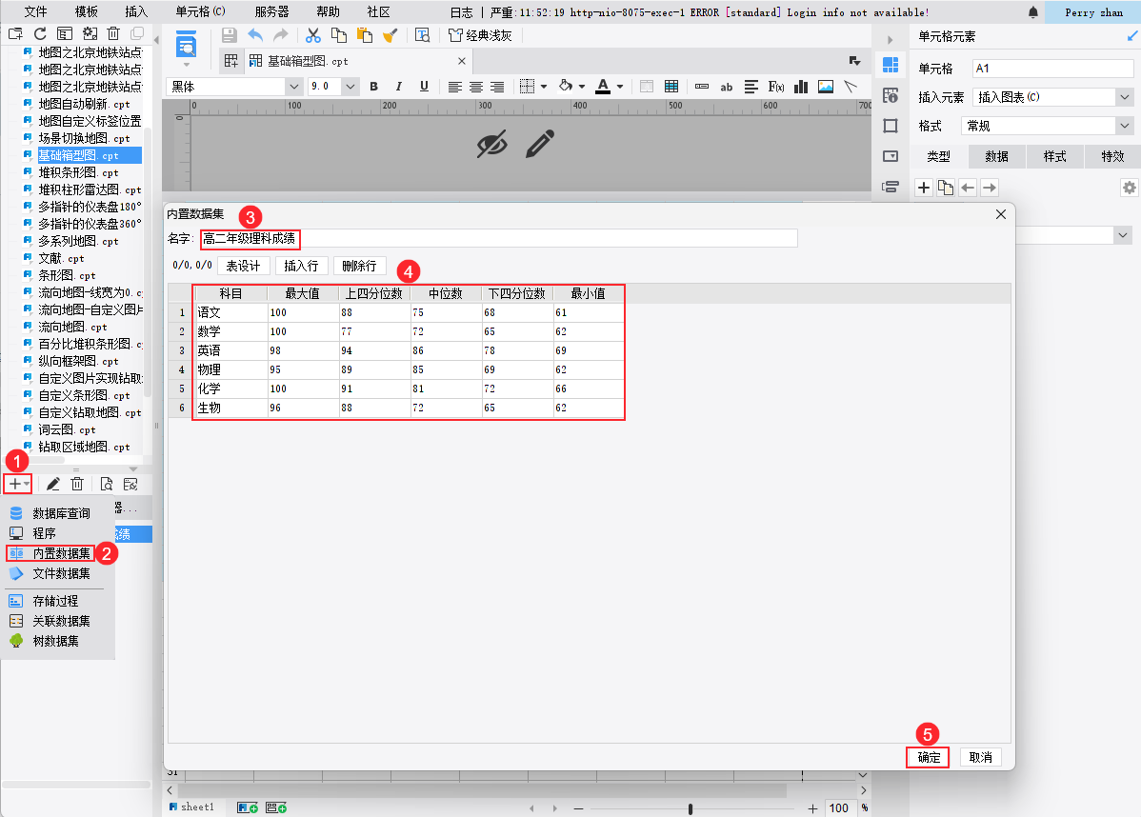1141x817 pixels.
Task: Click the bold B icon
Action: click(x=374, y=87)
